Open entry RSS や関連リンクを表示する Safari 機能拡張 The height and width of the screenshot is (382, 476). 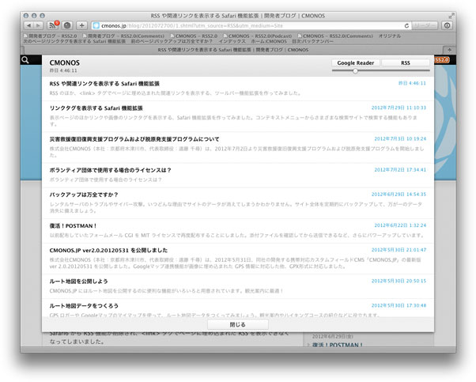point(104,84)
